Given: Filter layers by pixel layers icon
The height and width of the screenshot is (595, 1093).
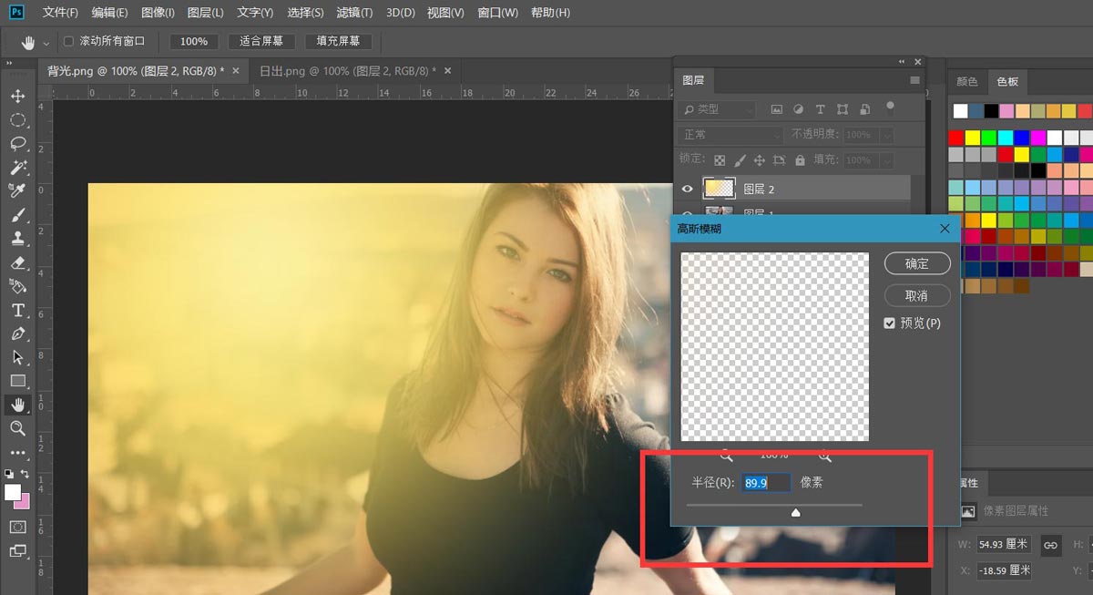Looking at the screenshot, I should click(776, 109).
